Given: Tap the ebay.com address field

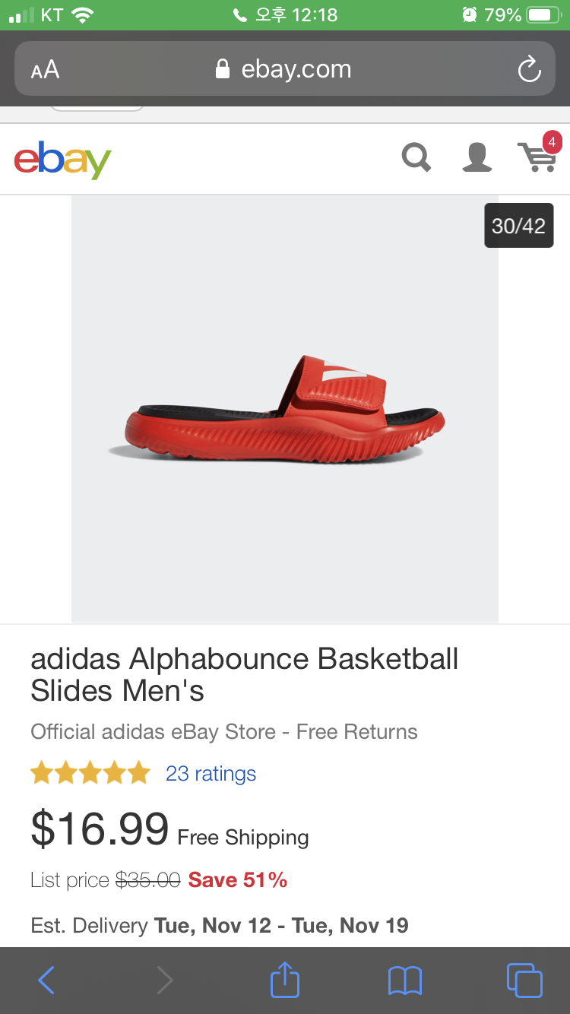Looking at the screenshot, I should [285, 68].
